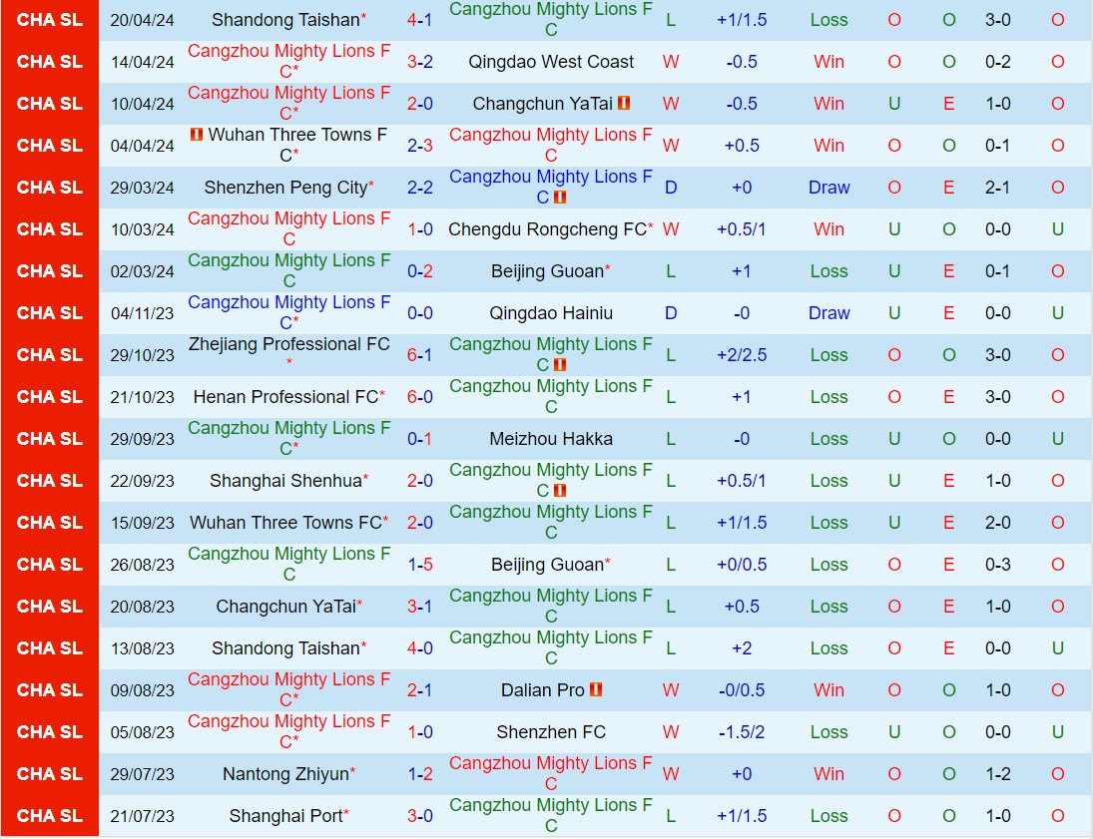Open Cangzhou Mighty Lions on 04/11/23
Screen dimensions: 1093x839
coord(288,312)
